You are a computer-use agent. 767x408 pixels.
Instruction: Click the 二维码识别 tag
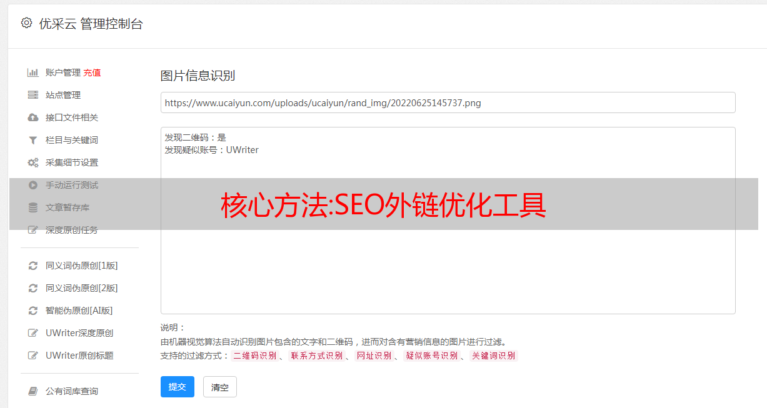point(255,356)
